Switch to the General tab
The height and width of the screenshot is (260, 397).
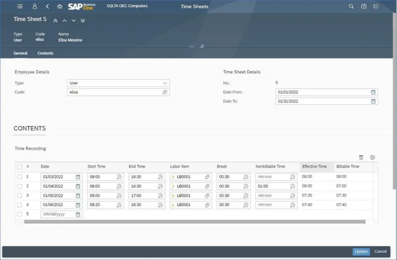tap(21, 53)
